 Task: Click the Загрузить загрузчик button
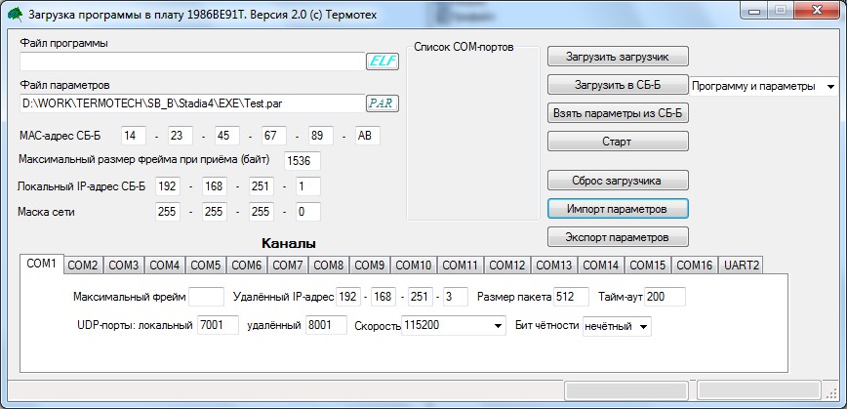pyautogui.click(x=618, y=57)
